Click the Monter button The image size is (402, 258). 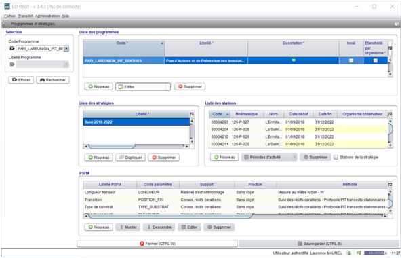(x=128, y=227)
